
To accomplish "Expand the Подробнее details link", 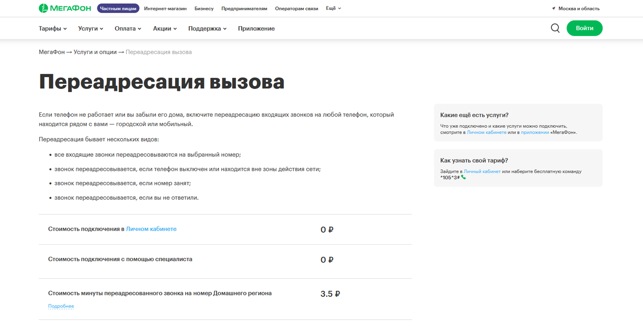I will click(61, 306).
